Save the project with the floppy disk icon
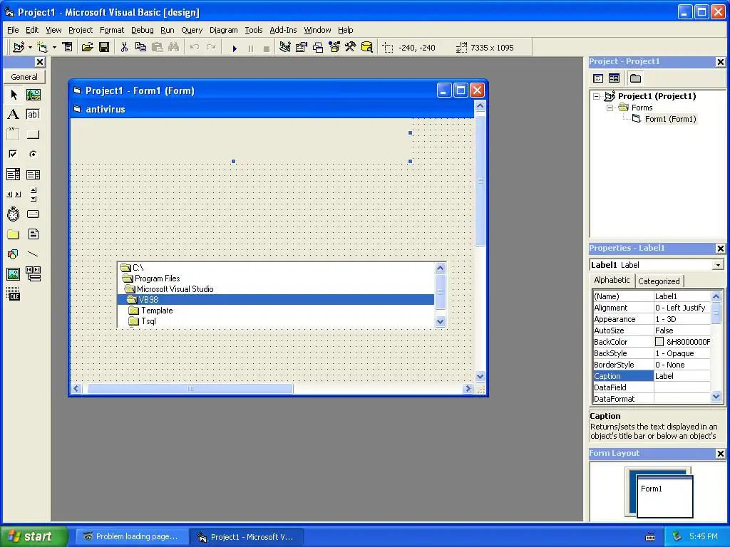Image resolution: width=730 pixels, height=547 pixels. coord(104,47)
